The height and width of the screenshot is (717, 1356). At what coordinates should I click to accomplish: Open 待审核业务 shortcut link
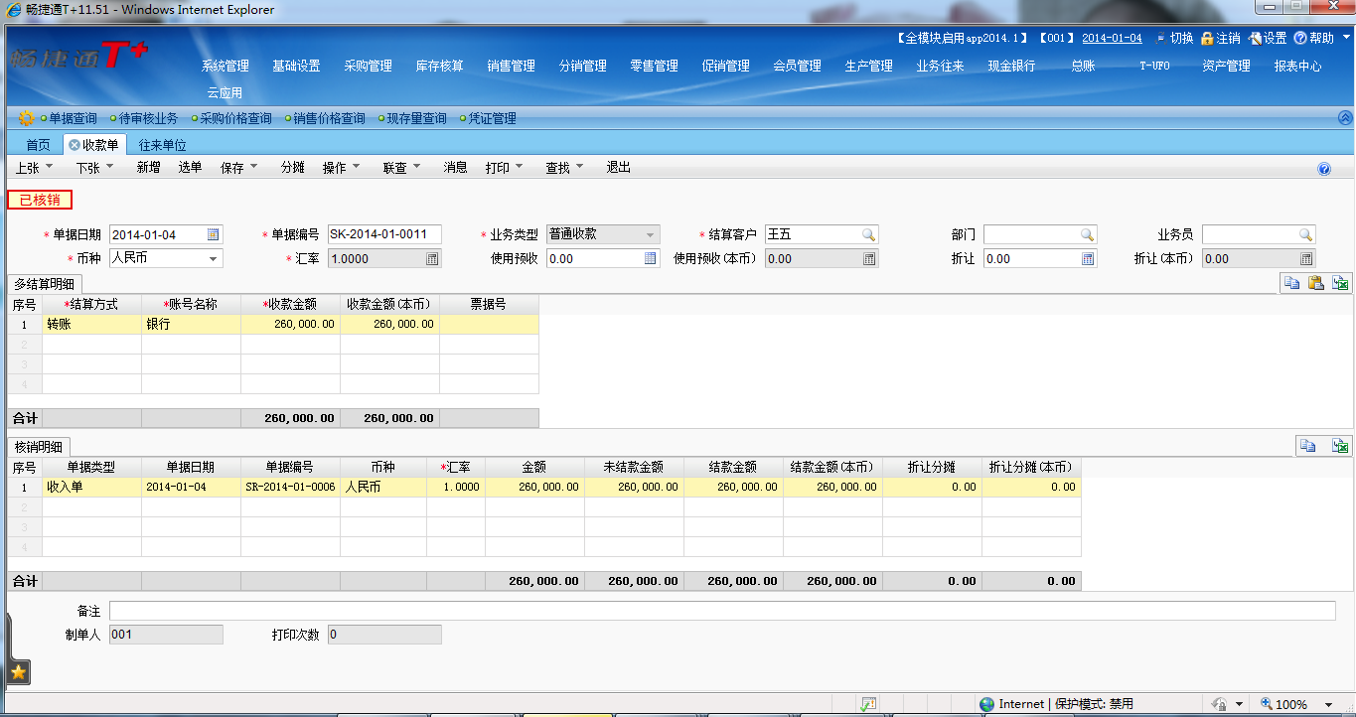[148, 118]
